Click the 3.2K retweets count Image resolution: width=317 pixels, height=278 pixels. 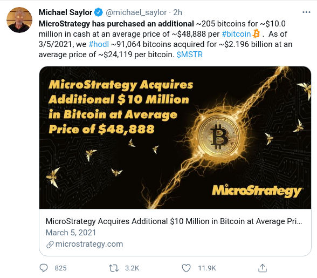click(132, 268)
